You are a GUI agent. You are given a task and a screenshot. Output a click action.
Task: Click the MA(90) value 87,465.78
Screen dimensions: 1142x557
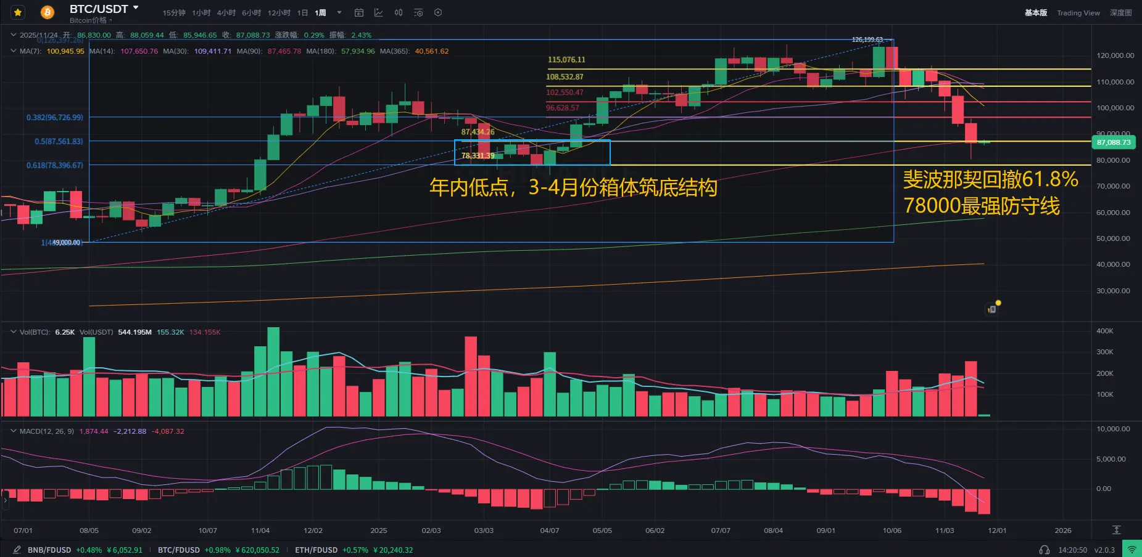(x=284, y=51)
